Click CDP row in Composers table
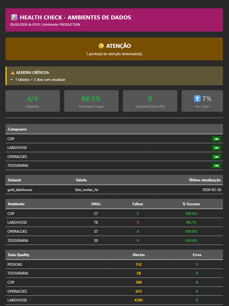229x306 pixels. (114, 139)
